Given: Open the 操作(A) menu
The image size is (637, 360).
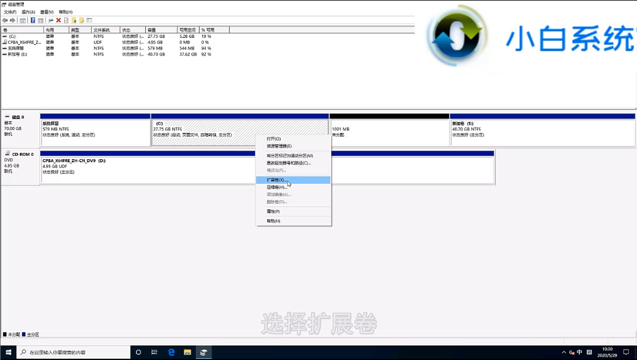Looking at the screenshot, I should click(28, 12).
